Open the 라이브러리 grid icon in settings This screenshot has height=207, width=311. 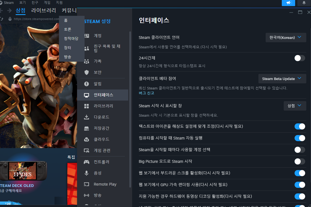click(87, 106)
